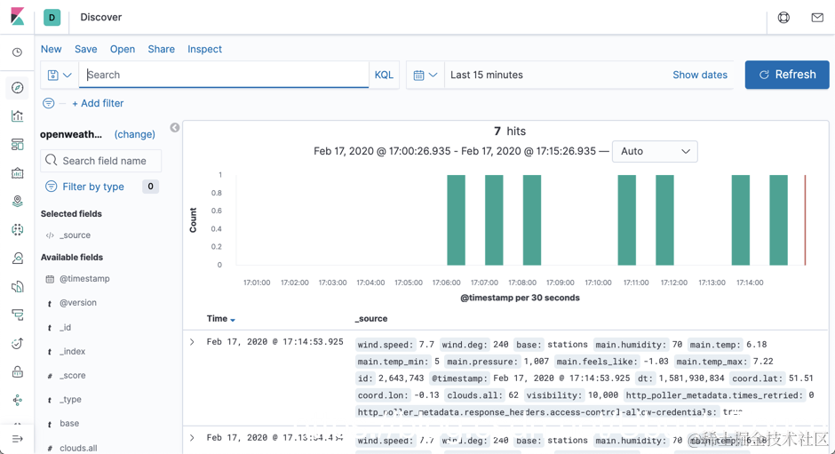Open the space selector D avatar

[52, 17]
